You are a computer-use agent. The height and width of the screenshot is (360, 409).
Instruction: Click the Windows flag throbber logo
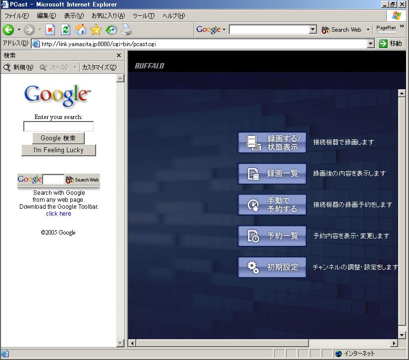tap(397, 16)
